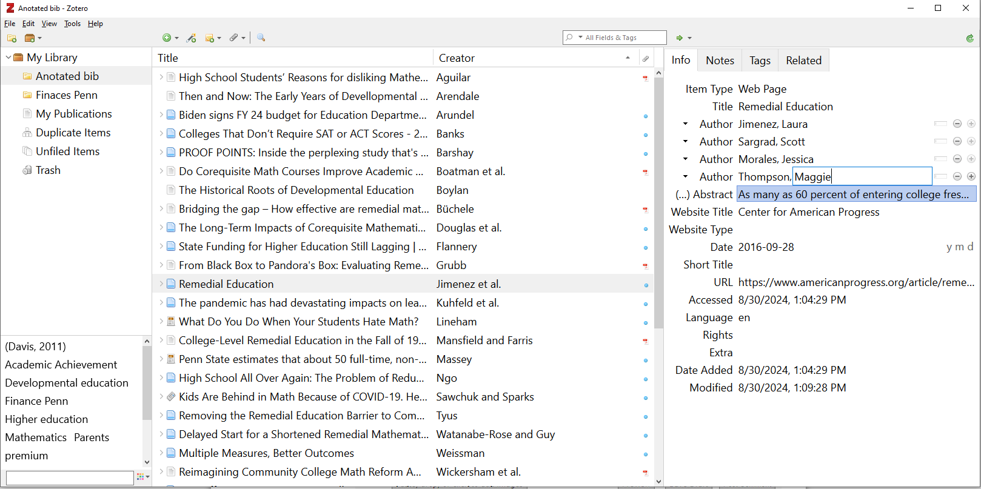Toggle single field mode for Thompson, Maggie
The image size is (981, 489).
click(940, 176)
